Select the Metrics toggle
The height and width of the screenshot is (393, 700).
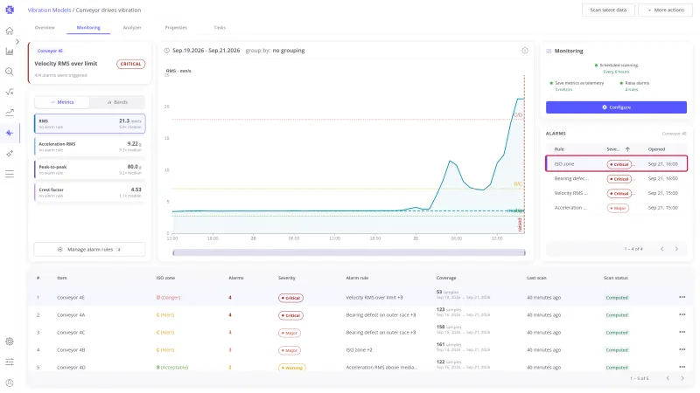(x=62, y=102)
